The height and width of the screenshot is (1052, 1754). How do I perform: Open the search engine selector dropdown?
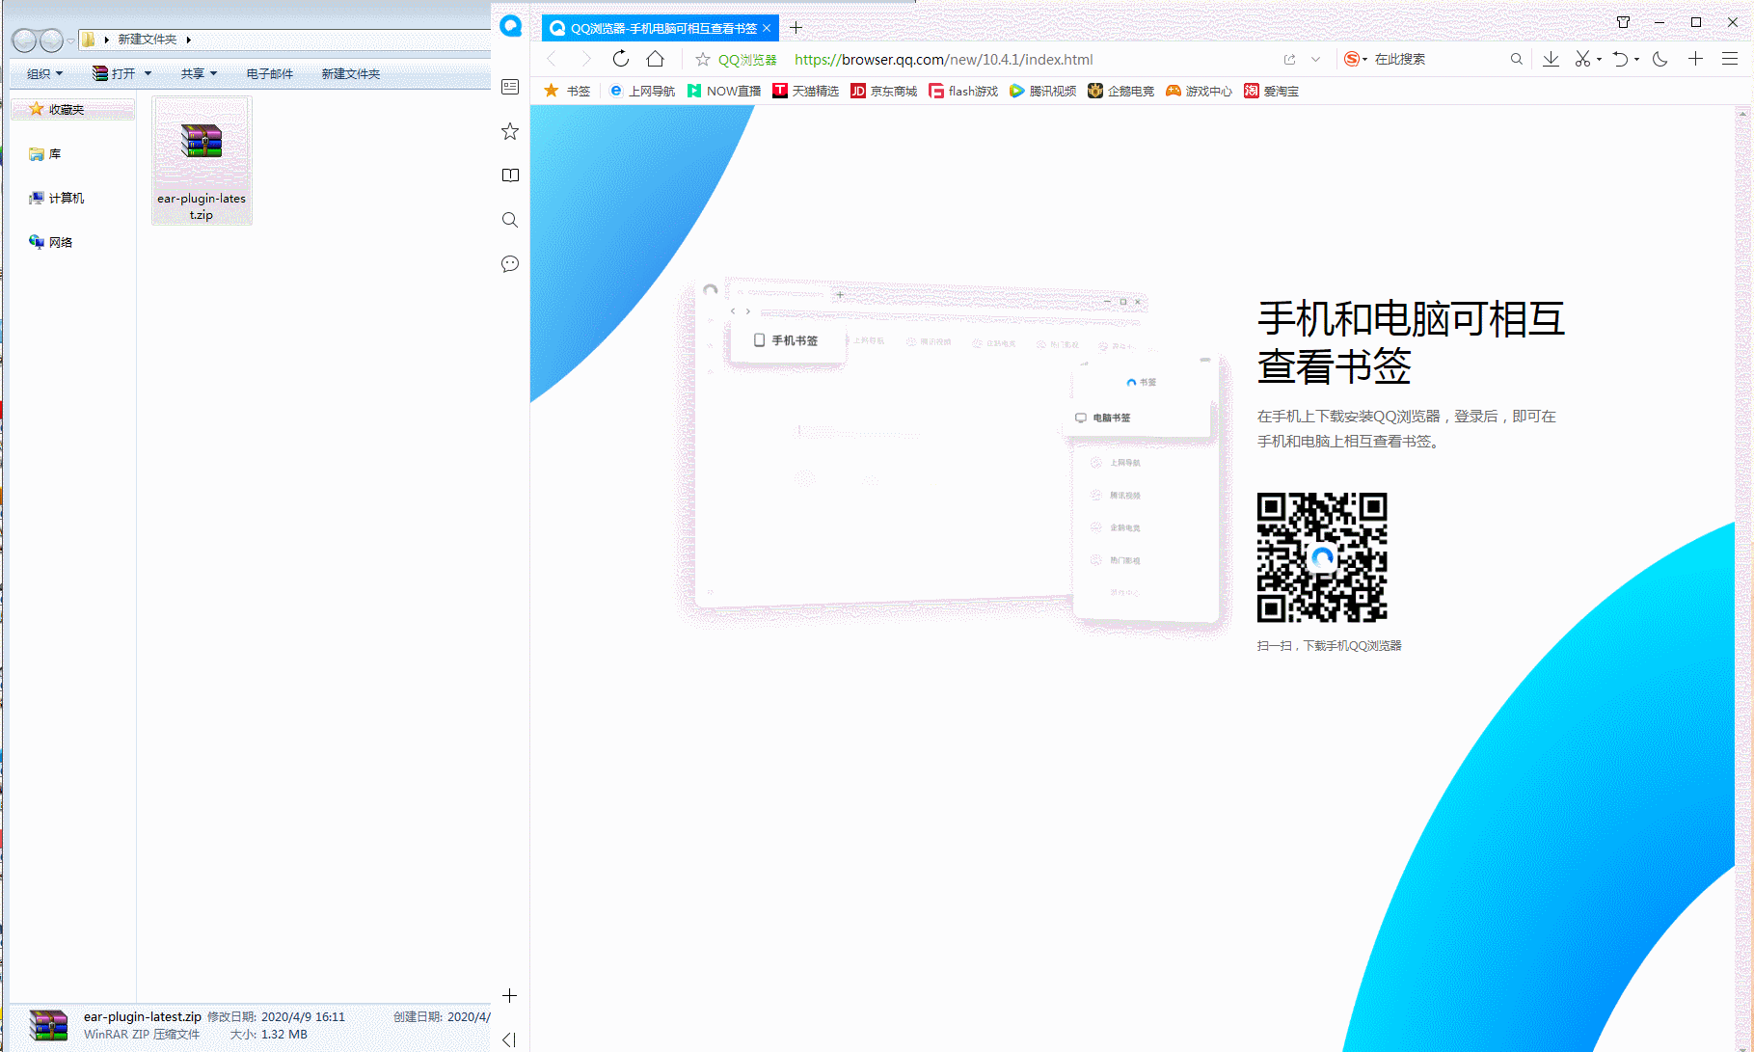pyautogui.click(x=1356, y=59)
